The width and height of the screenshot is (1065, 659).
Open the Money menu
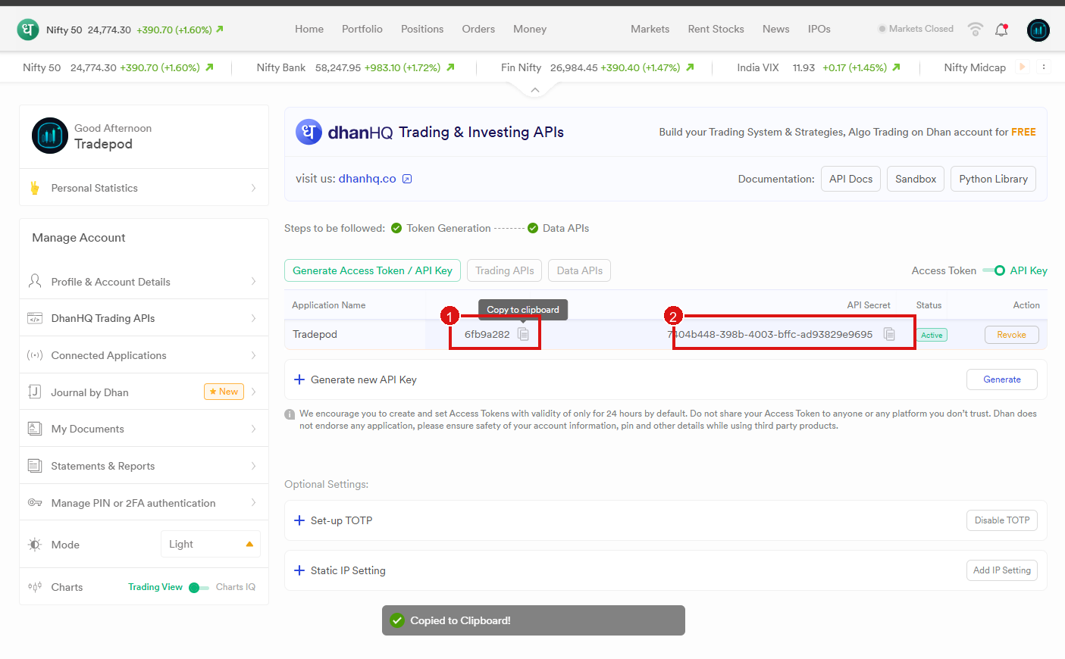pyautogui.click(x=530, y=30)
